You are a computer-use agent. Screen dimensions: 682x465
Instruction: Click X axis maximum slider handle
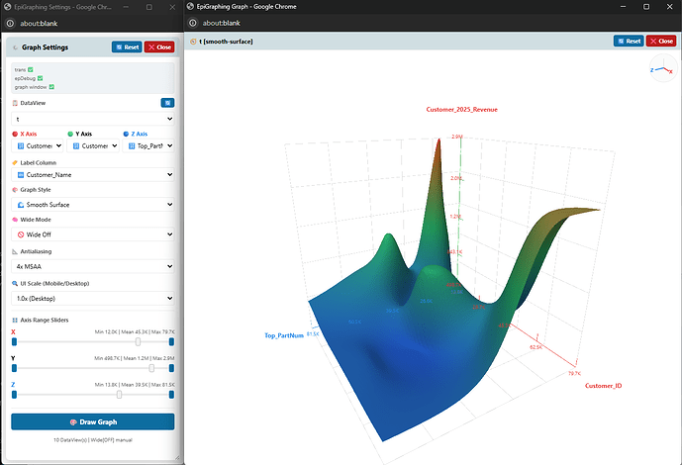click(x=172, y=342)
